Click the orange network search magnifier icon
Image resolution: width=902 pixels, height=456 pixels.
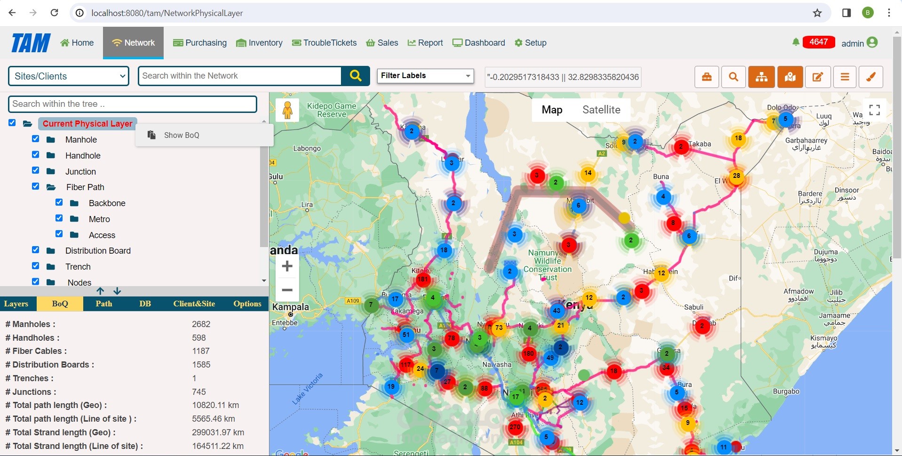(x=733, y=77)
